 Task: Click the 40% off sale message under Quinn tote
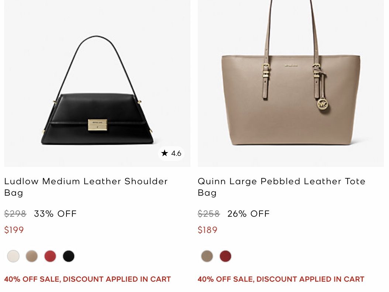click(281, 279)
